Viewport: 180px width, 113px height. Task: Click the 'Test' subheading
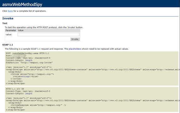tap(5, 23)
